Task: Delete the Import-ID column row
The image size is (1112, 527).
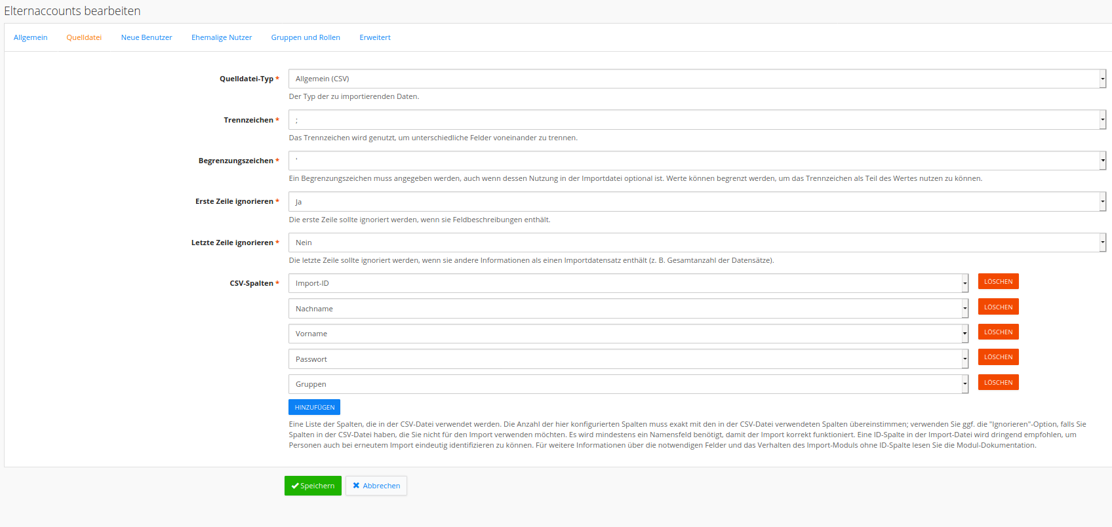Action: (998, 282)
